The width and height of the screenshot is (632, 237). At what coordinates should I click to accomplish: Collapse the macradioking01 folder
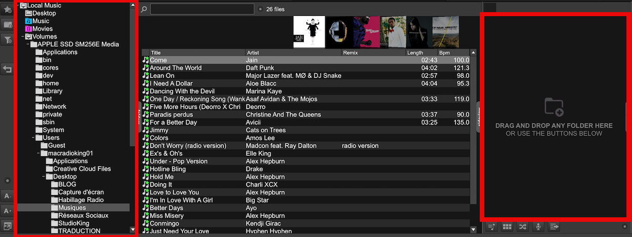coord(38,153)
